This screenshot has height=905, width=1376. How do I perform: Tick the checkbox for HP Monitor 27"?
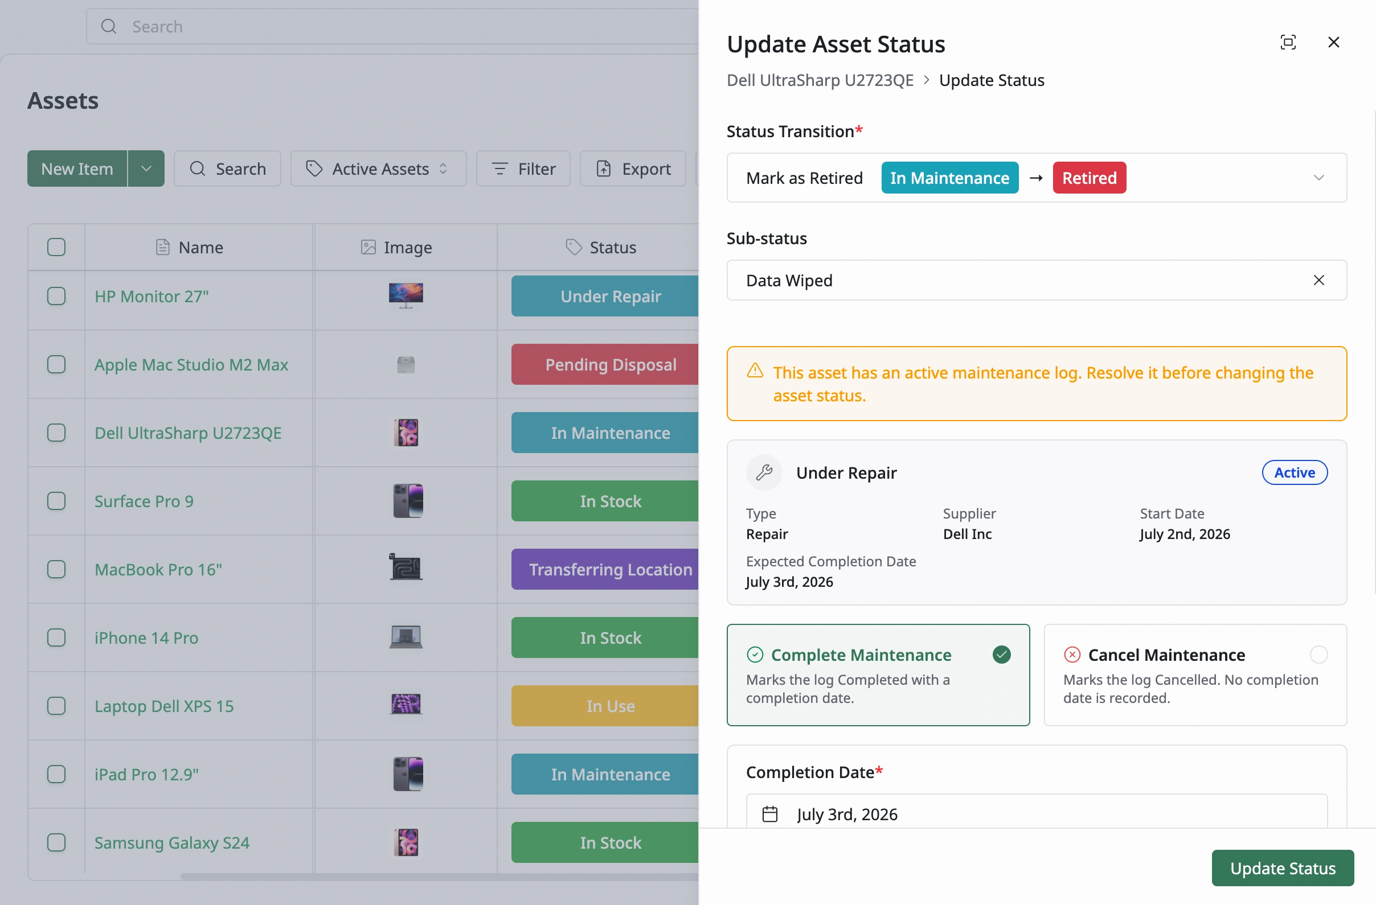pyautogui.click(x=56, y=296)
